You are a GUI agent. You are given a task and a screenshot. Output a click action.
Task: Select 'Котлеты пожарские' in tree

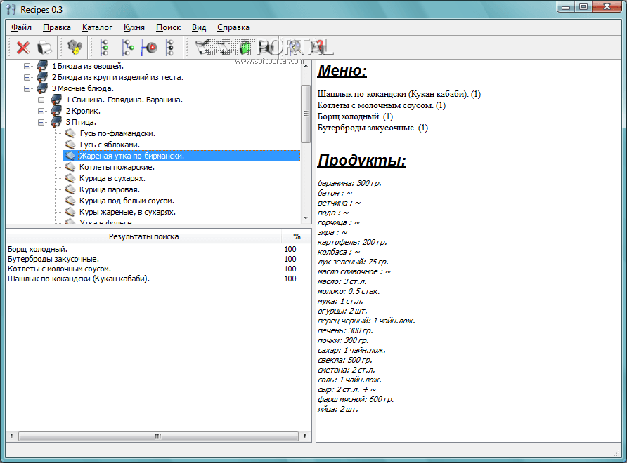pos(117,167)
